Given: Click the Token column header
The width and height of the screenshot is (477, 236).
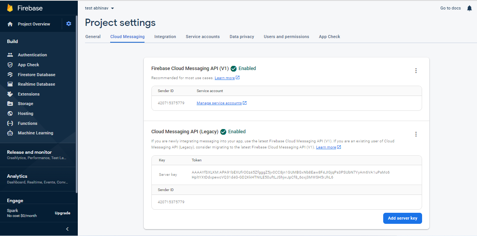Looking at the screenshot, I should point(197,160).
